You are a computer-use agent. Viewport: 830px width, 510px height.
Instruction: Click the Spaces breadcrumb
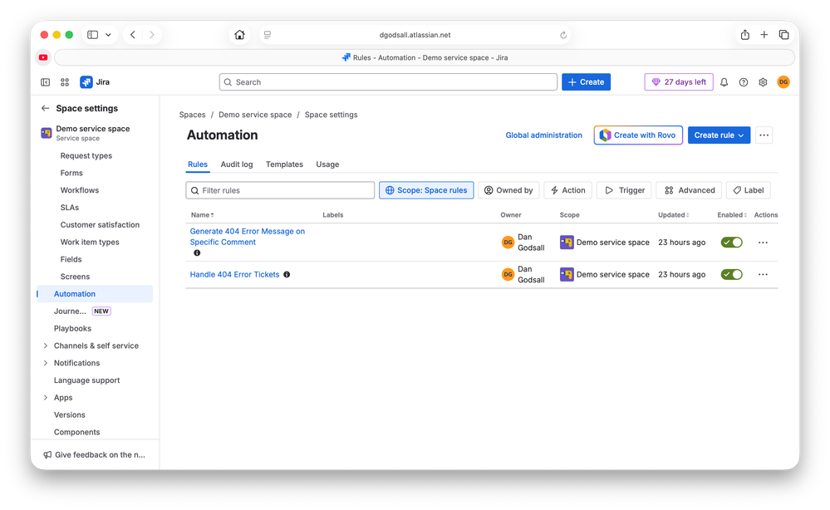pyautogui.click(x=192, y=115)
